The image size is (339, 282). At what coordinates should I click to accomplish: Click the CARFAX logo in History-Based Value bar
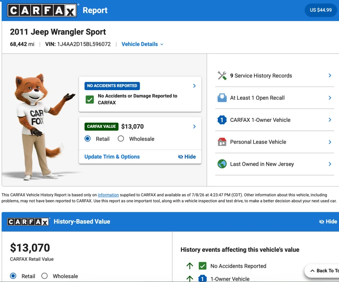(28, 222)
